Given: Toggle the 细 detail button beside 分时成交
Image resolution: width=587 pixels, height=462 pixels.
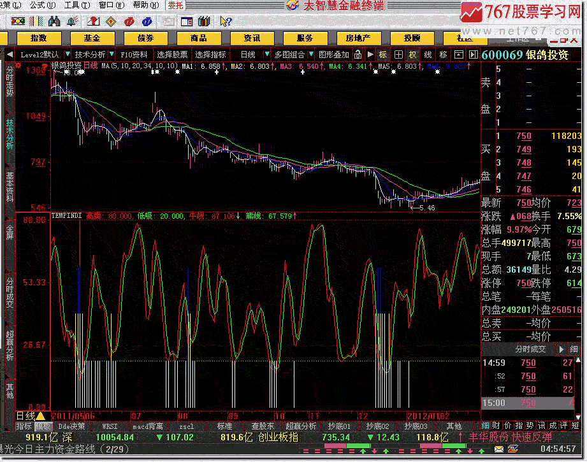Looking at the screenshot, I should click(x=574, y=349).
